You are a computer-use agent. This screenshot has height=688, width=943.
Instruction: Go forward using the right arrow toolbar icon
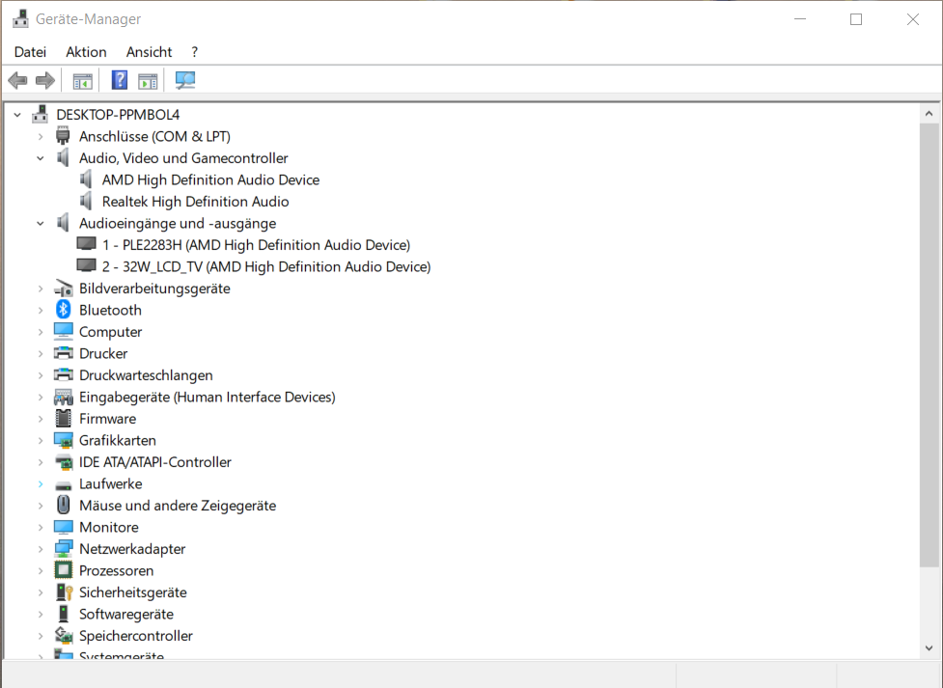click(45, 80)
